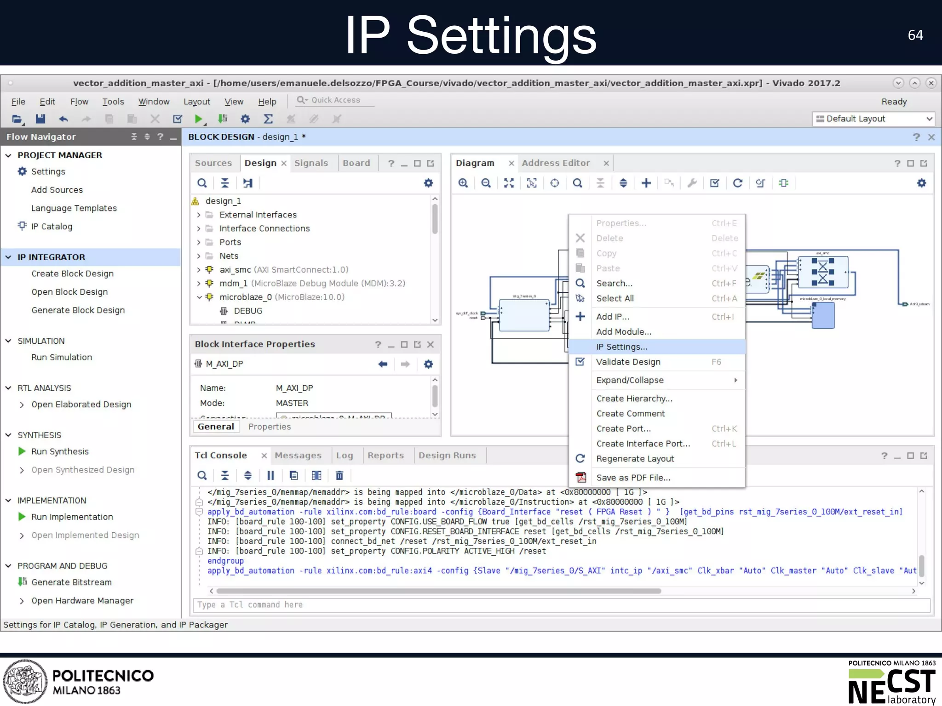The height and width of the screenshot is (706, 942).
Task: Click the Tcl Console trash clear icon
Action: (339, 475)
